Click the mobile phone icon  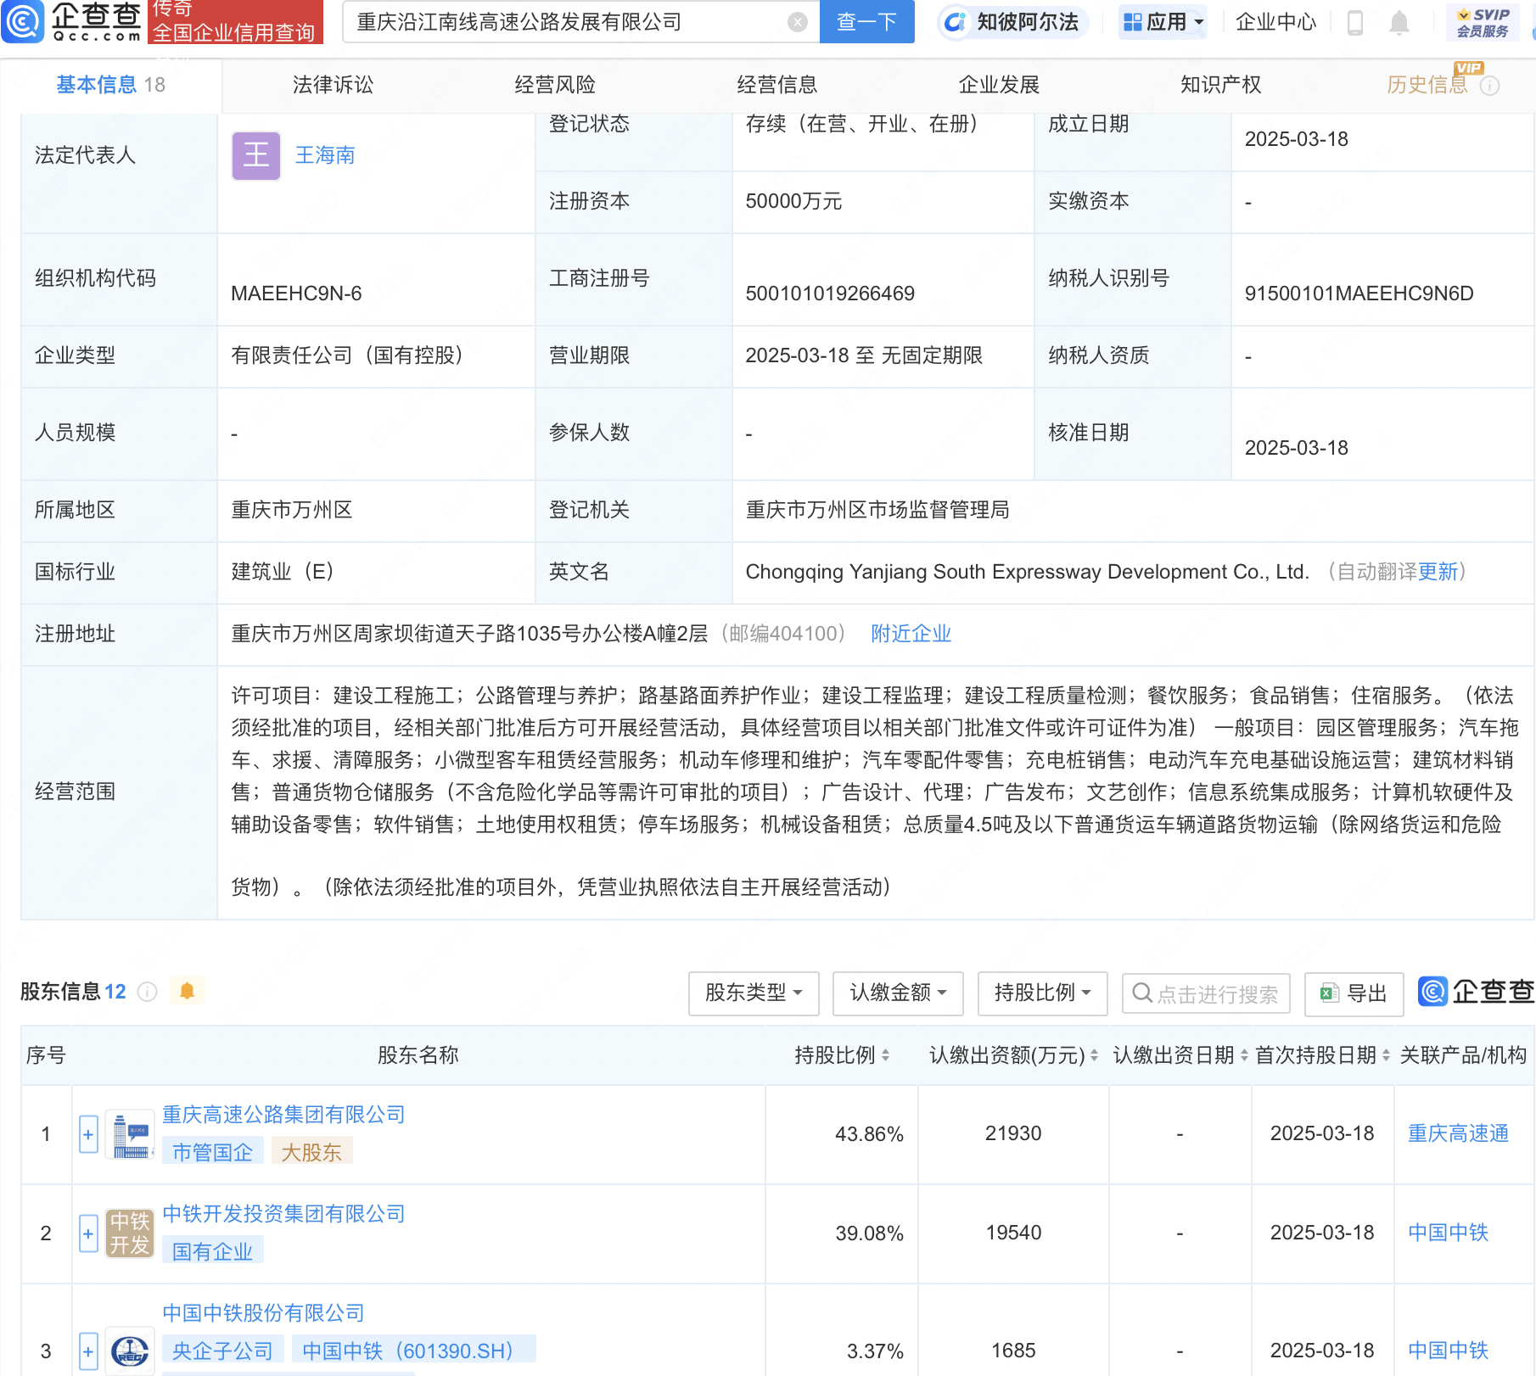point(1355,23)
